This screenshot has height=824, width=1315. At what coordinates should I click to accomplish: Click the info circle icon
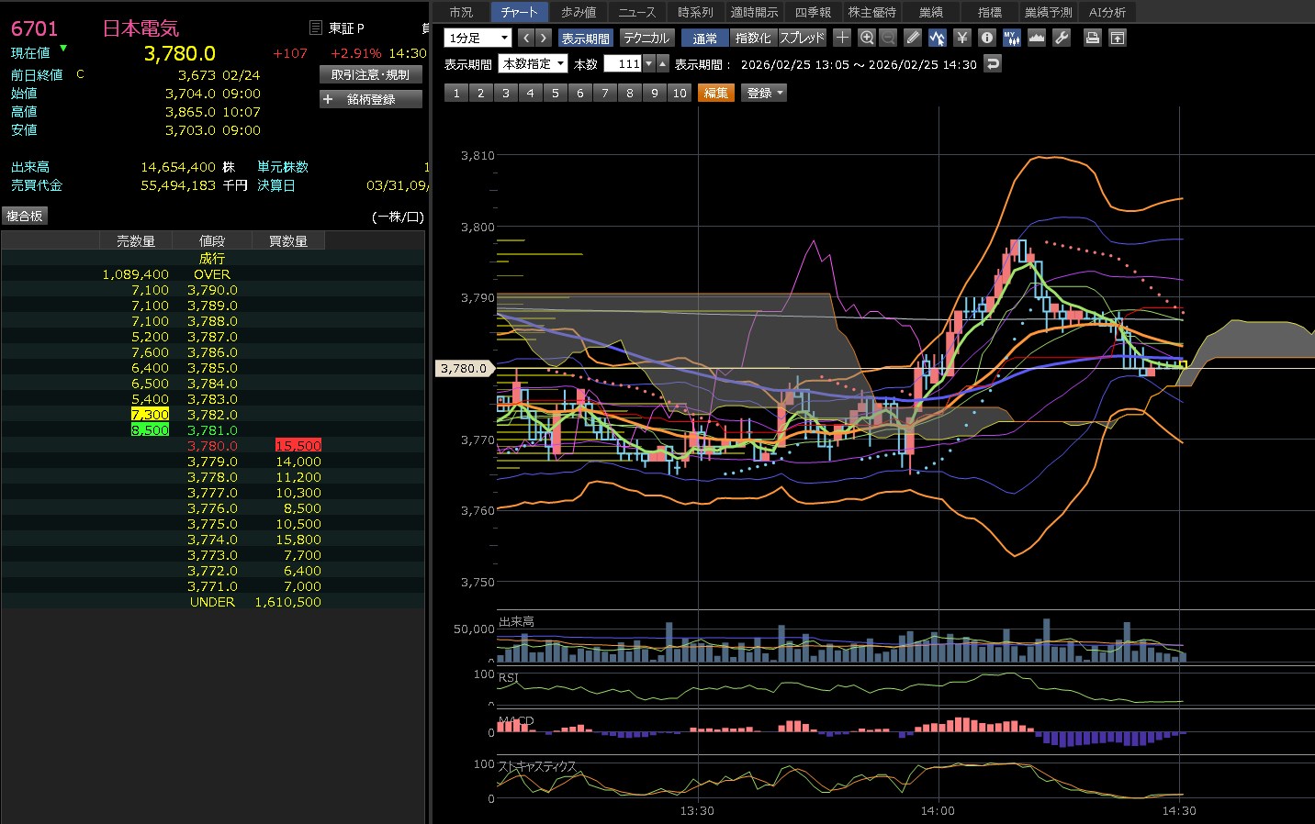pos(986,38)
